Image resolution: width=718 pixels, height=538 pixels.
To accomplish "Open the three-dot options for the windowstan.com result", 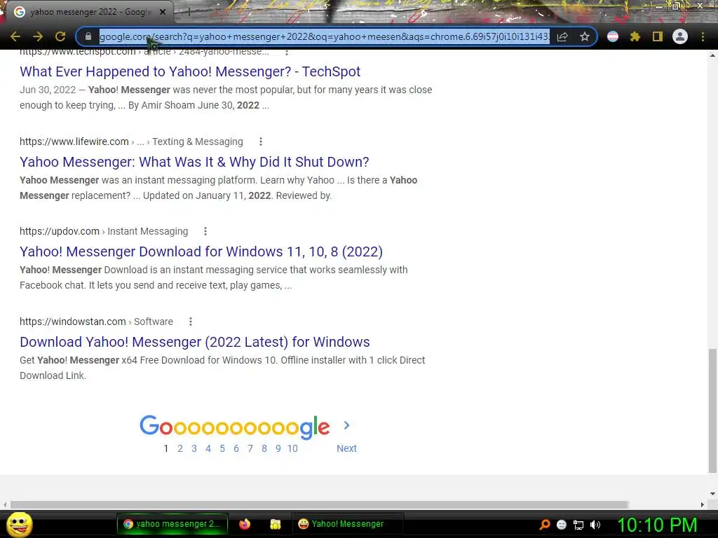I will point(191,322).
